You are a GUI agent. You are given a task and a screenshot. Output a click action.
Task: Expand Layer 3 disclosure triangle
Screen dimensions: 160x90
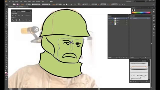(113, 20)
